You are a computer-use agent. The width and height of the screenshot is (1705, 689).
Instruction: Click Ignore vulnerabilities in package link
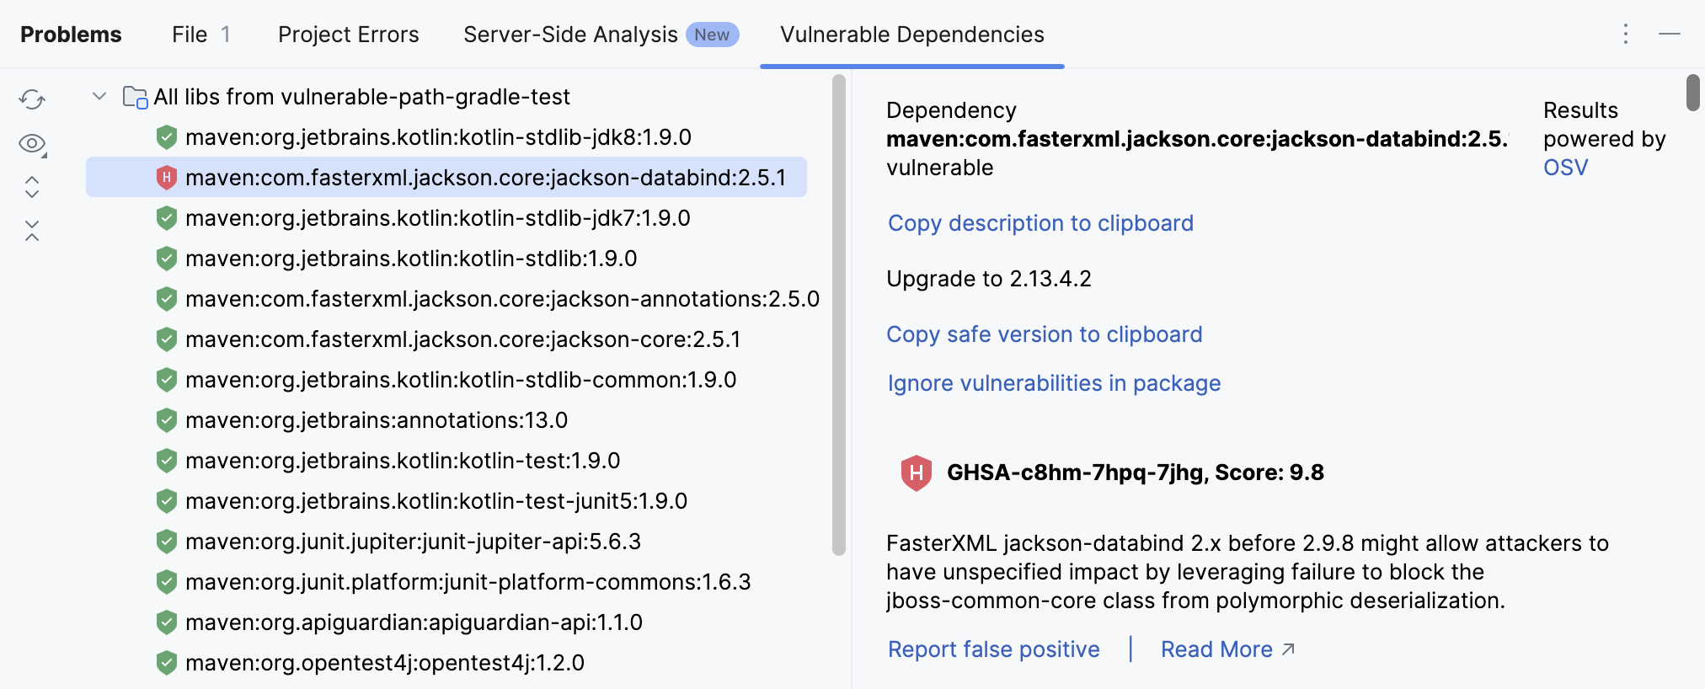1054,383
